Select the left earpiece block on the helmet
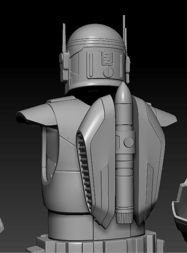The width and height of the screenshot is (187, 253). 64,66
